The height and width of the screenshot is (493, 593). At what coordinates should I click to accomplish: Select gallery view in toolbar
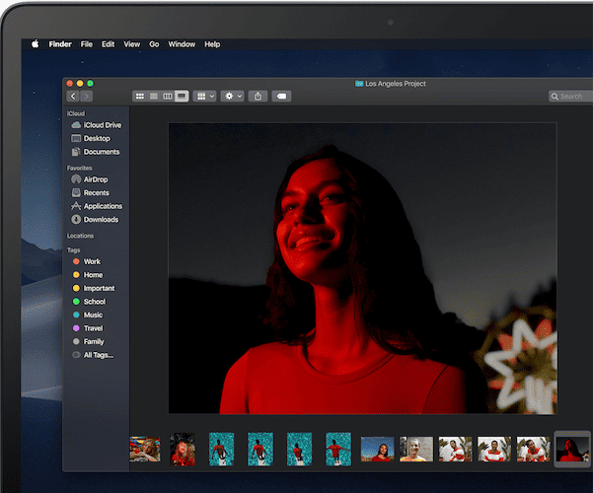click(182, 96)
